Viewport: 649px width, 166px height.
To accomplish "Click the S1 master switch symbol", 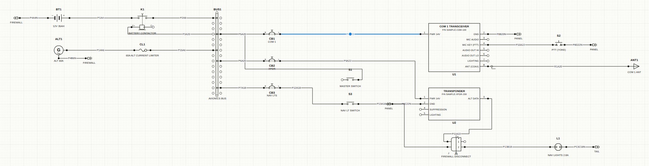I will pos(350,79).
